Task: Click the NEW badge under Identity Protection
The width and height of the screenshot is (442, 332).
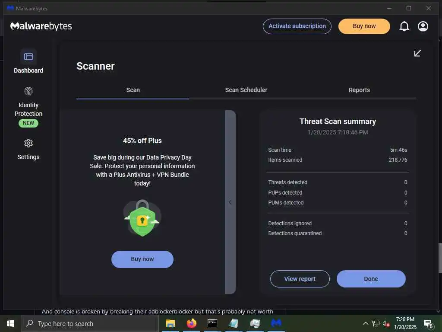Action: [28, 123]
